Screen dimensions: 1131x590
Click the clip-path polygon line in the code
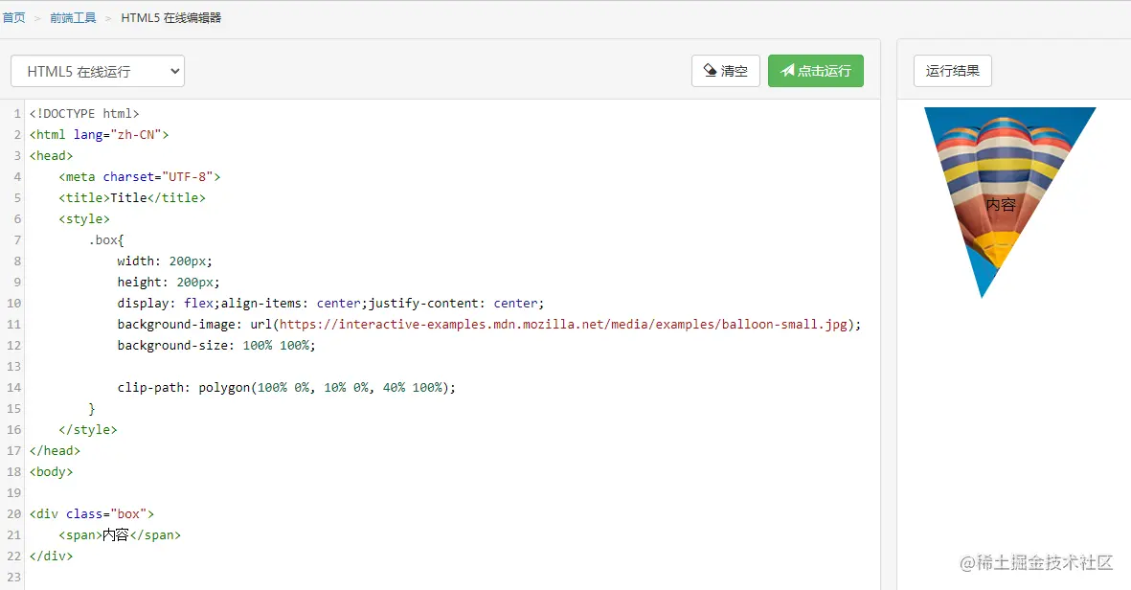[289, 387]
